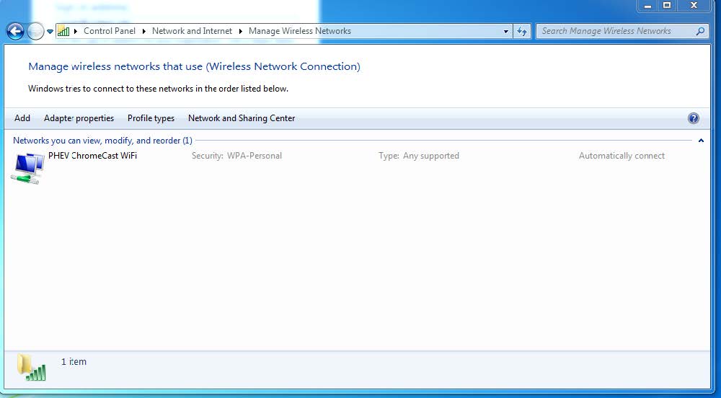Click the greyed forward navigation arrow

coord(35,31)
